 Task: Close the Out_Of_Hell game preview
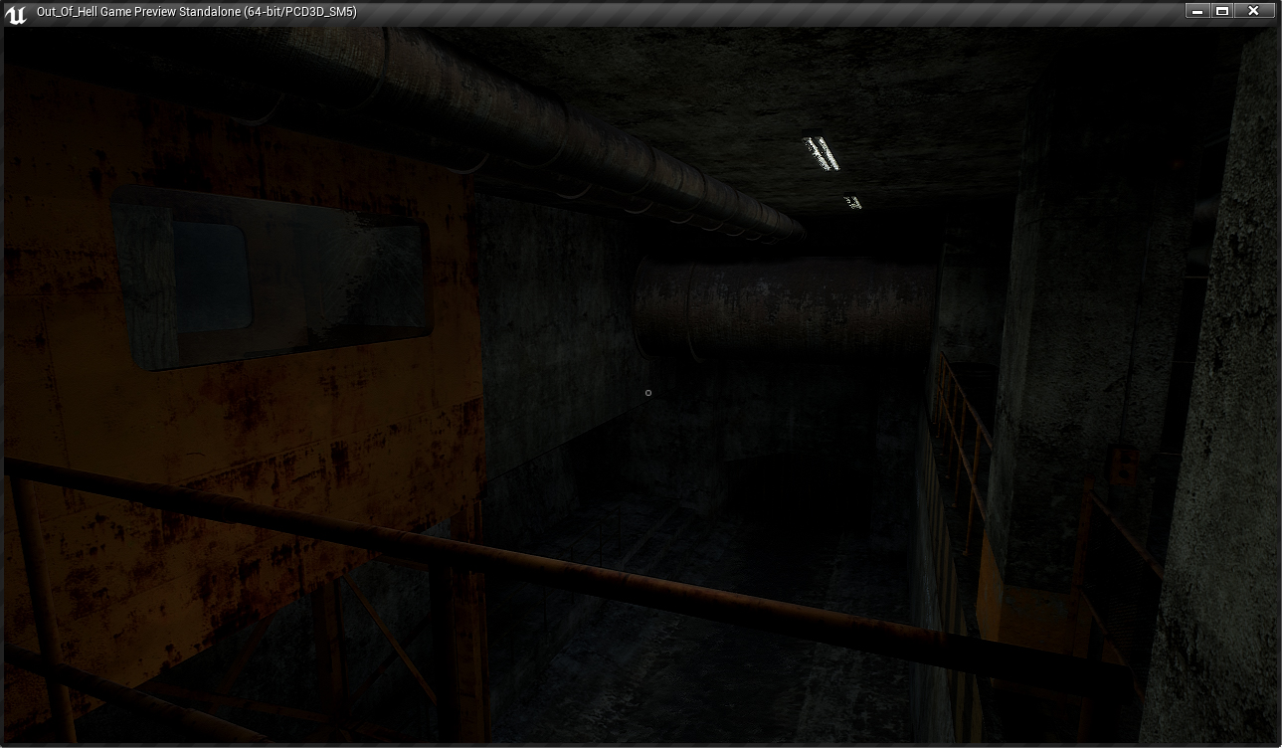pos(1253,11)
